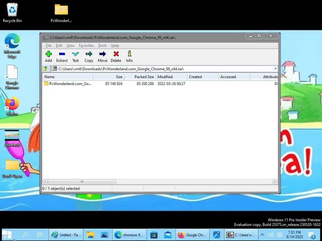
Task: Sort by the Modified column header
Action: pyautogui.click(x=171, y=77)
